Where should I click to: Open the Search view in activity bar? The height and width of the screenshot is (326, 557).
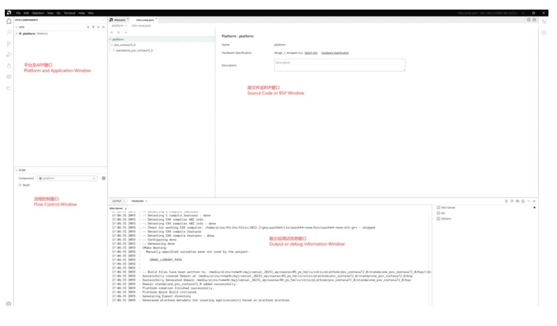click(x=9, y=32)
